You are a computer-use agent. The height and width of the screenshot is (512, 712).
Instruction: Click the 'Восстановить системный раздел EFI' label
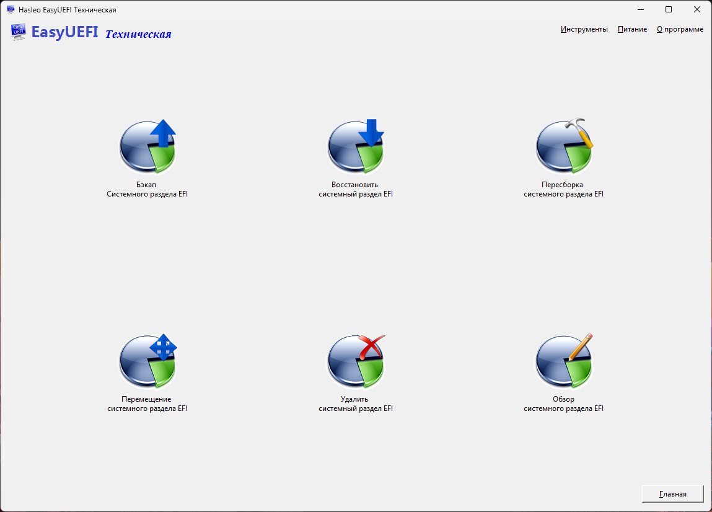(356, 190)
